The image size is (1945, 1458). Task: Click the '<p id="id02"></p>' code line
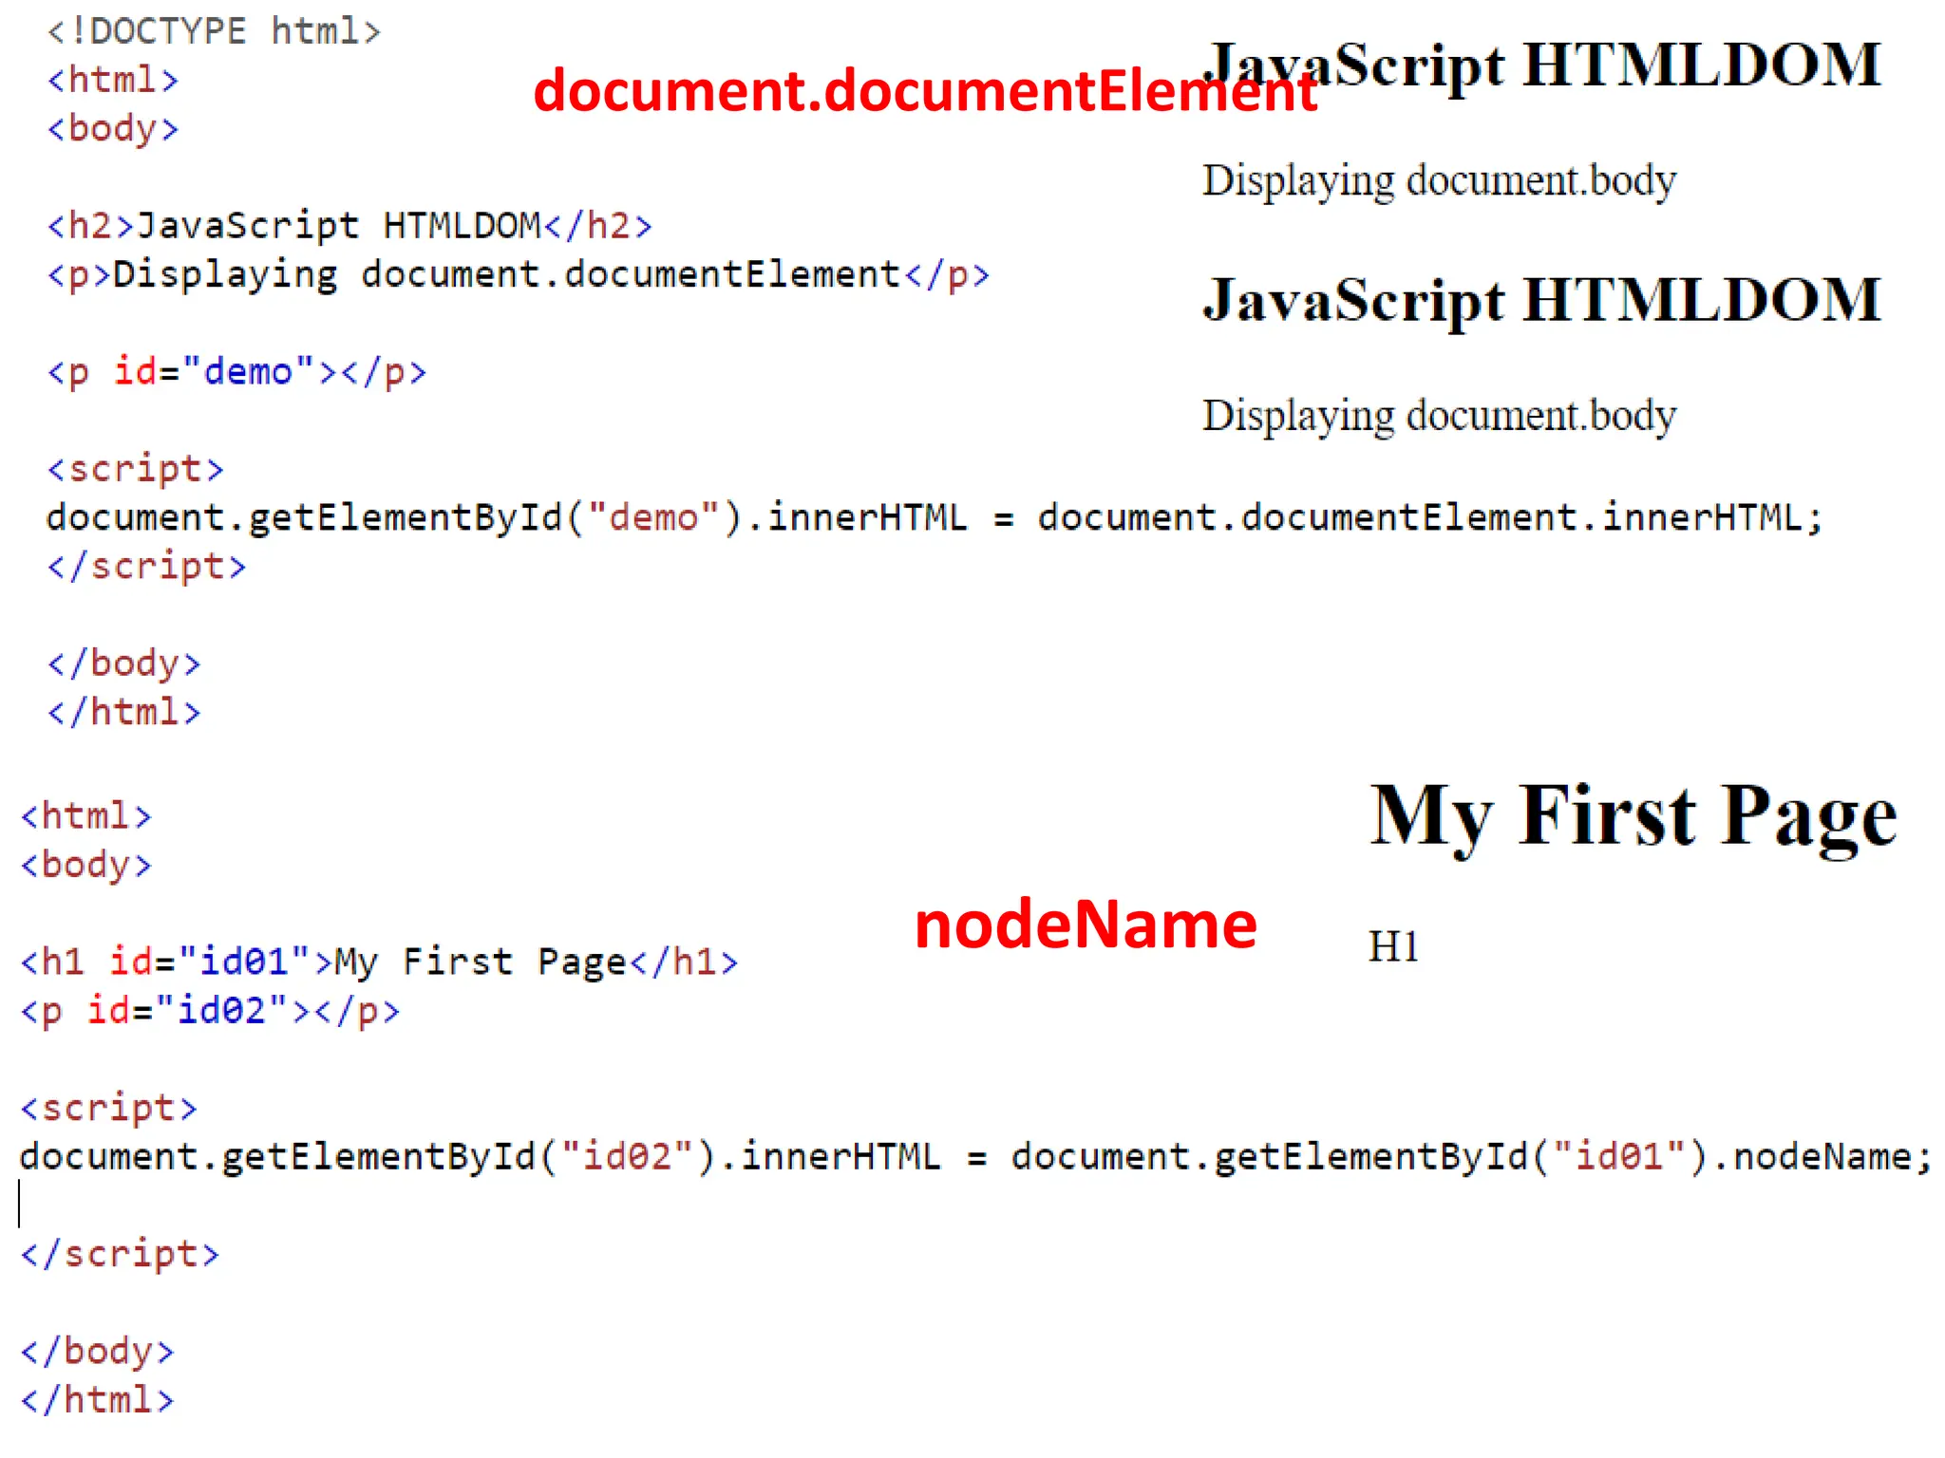[x=210, y=1010]
